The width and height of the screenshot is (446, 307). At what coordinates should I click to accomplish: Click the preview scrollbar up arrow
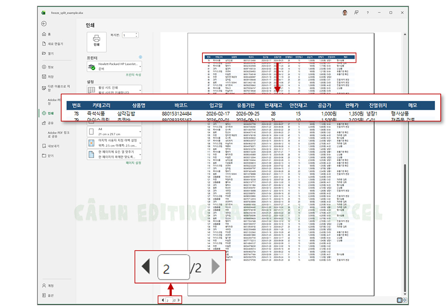point(405,34)
